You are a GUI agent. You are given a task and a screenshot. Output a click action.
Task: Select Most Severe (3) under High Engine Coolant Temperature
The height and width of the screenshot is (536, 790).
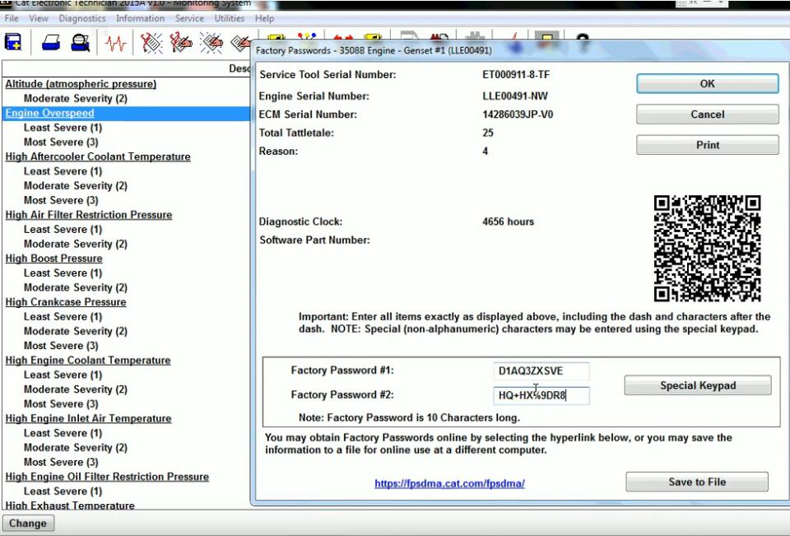click(61, 404)
